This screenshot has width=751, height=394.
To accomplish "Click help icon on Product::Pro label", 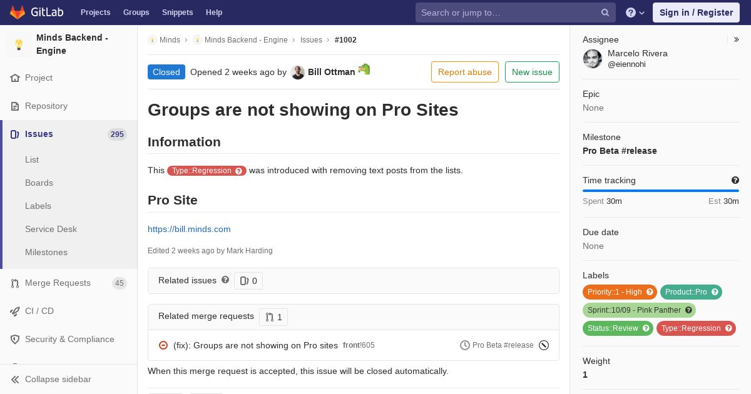I will [x=715, y=292].
